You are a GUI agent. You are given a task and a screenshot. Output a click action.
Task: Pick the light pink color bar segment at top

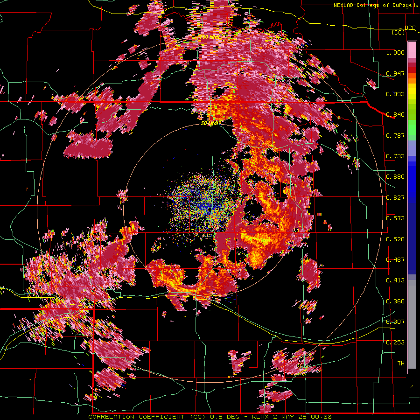click(412, 50)
